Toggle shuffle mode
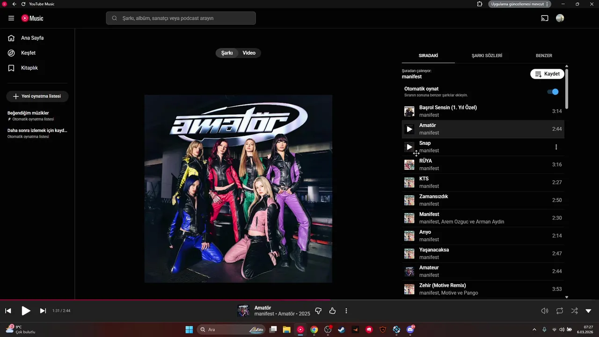599x337 pixels. (574, 311)
